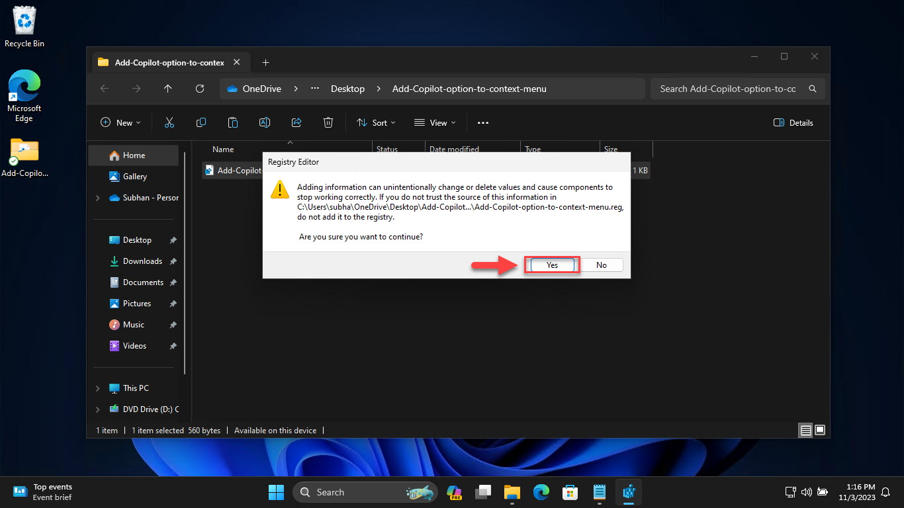Open the See more three-dots menu
904x508 pixels.
(x=483, y=122)
